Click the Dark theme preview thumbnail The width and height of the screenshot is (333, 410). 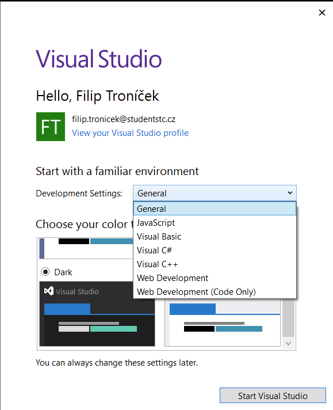pyautogui.click(x=97, y=314)
